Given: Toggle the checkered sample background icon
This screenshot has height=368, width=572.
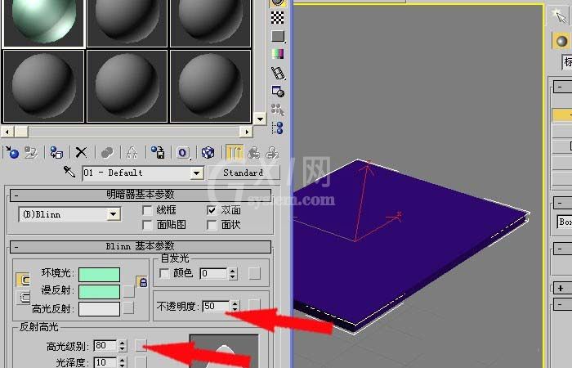Looking at the screenshot, I should (278, 17).
